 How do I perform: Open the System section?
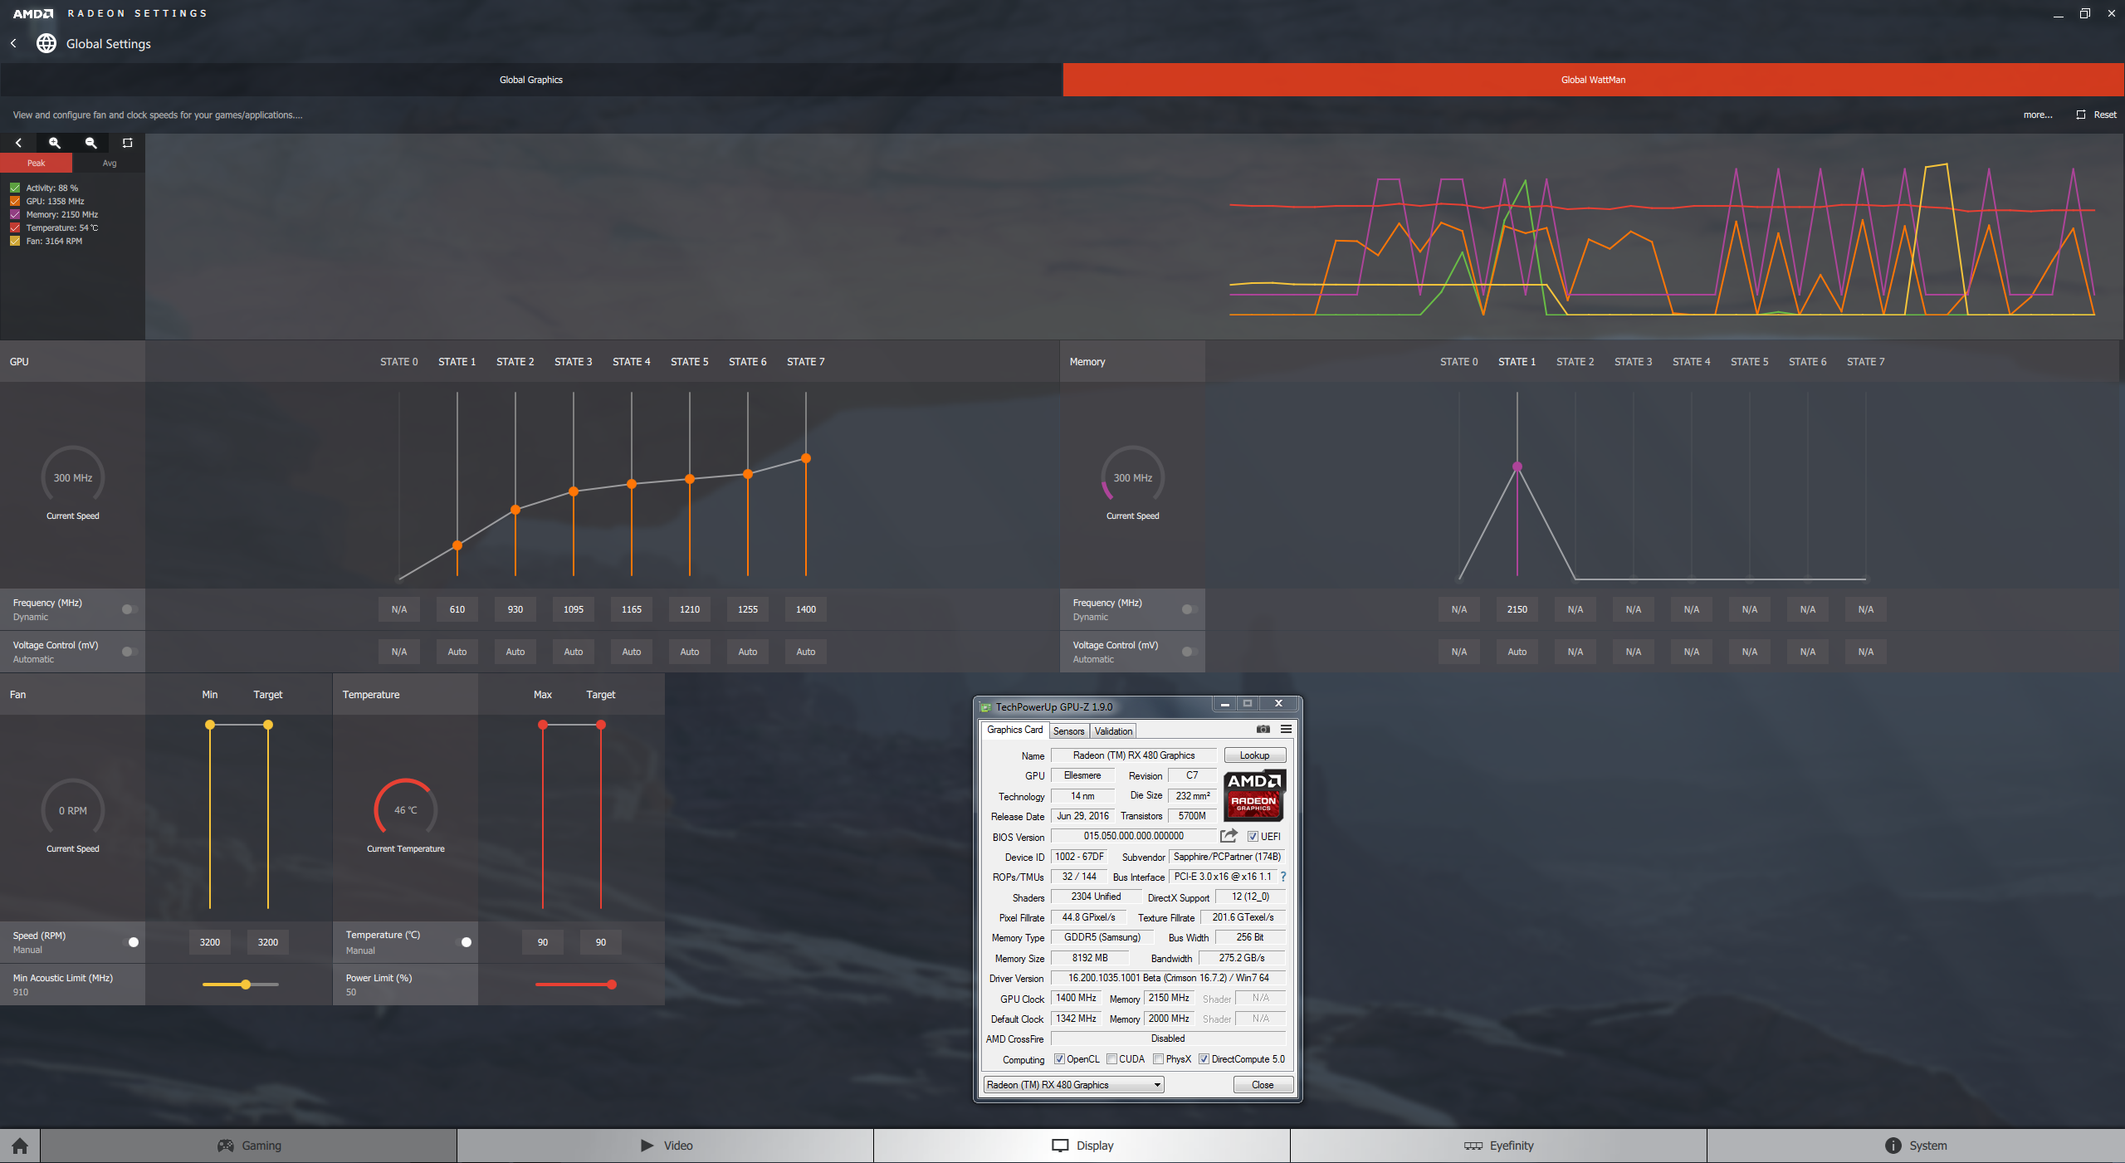coord(1916,1146)
